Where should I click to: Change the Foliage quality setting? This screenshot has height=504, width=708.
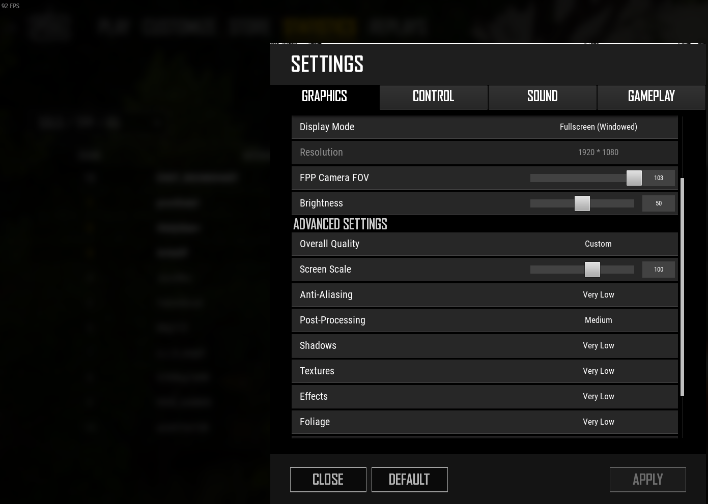point(598,422)
